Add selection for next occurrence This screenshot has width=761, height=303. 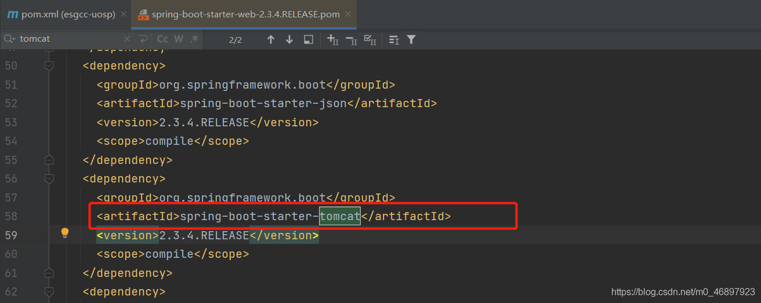pyautogui.click(x=332, y=39)
